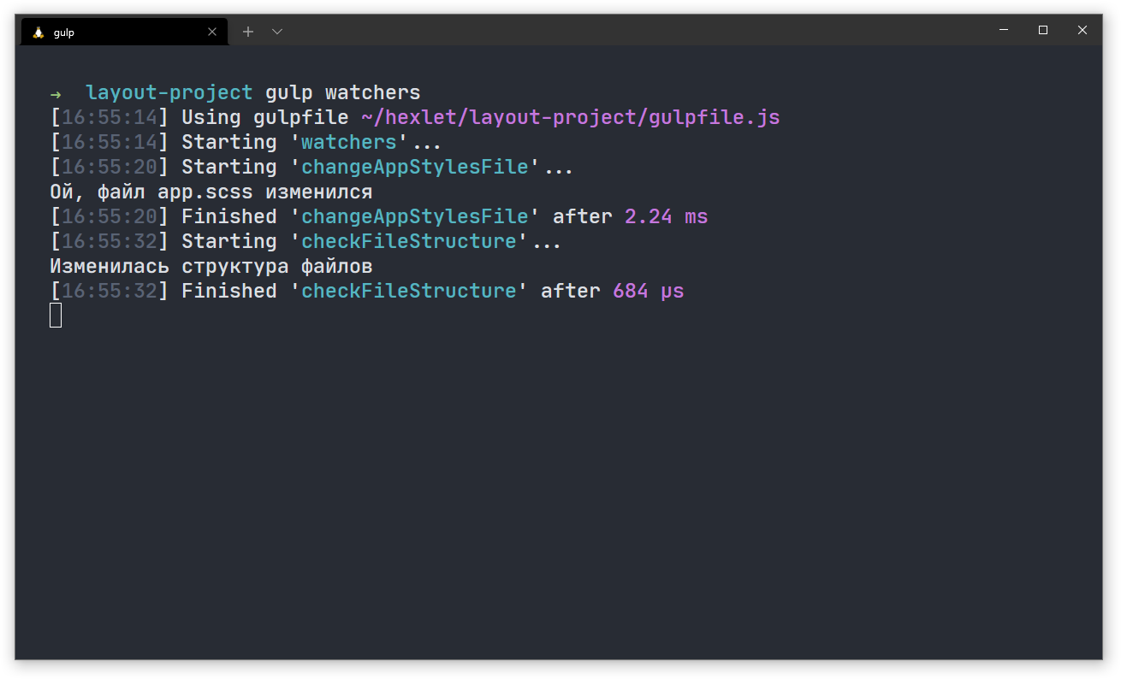Screen dimensions: 1121x679
Task: Minimize the terminal window
Action: tap(1004, 30)
